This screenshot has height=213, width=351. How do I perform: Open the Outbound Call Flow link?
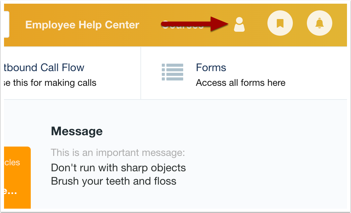pyautogui.click(x=44, y=67)
